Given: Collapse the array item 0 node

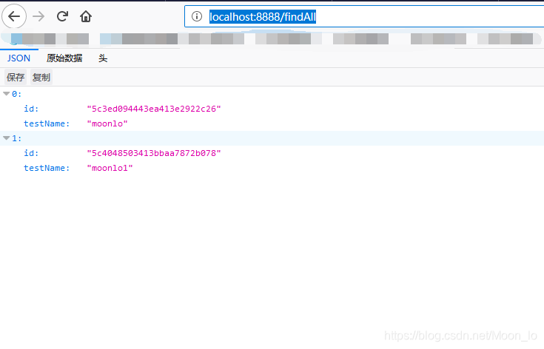Looking at the screenshot, I should click(6, 94).
